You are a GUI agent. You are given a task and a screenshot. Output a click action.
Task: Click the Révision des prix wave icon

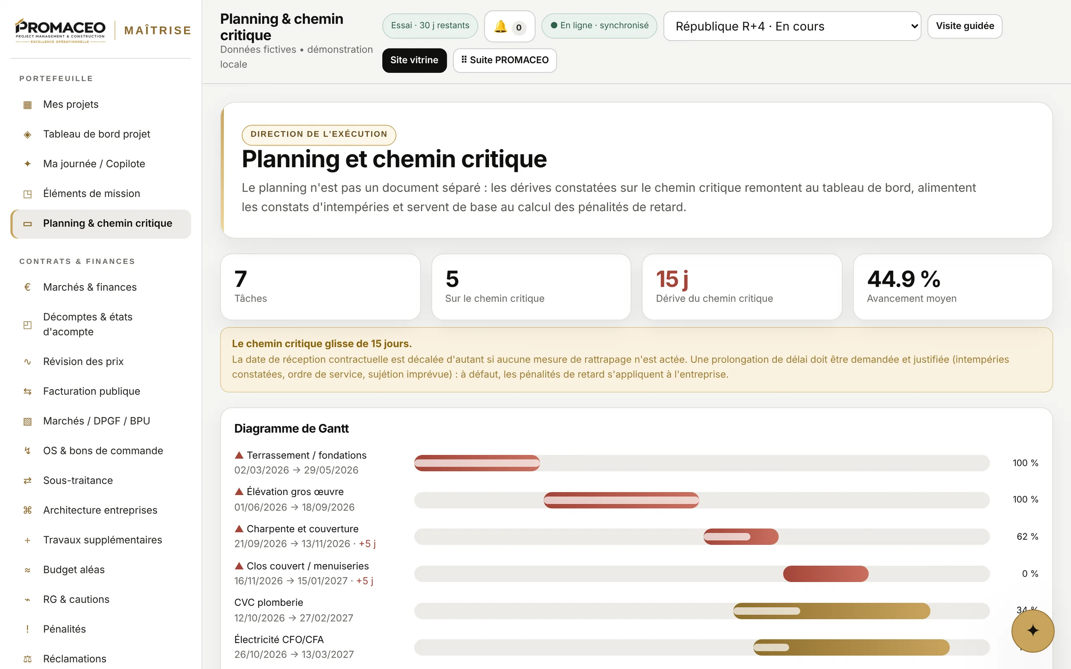tap(28, 362)
